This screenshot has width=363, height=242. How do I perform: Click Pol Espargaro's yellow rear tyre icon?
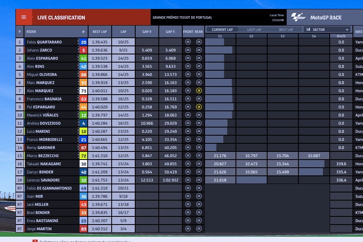point(199,107)
